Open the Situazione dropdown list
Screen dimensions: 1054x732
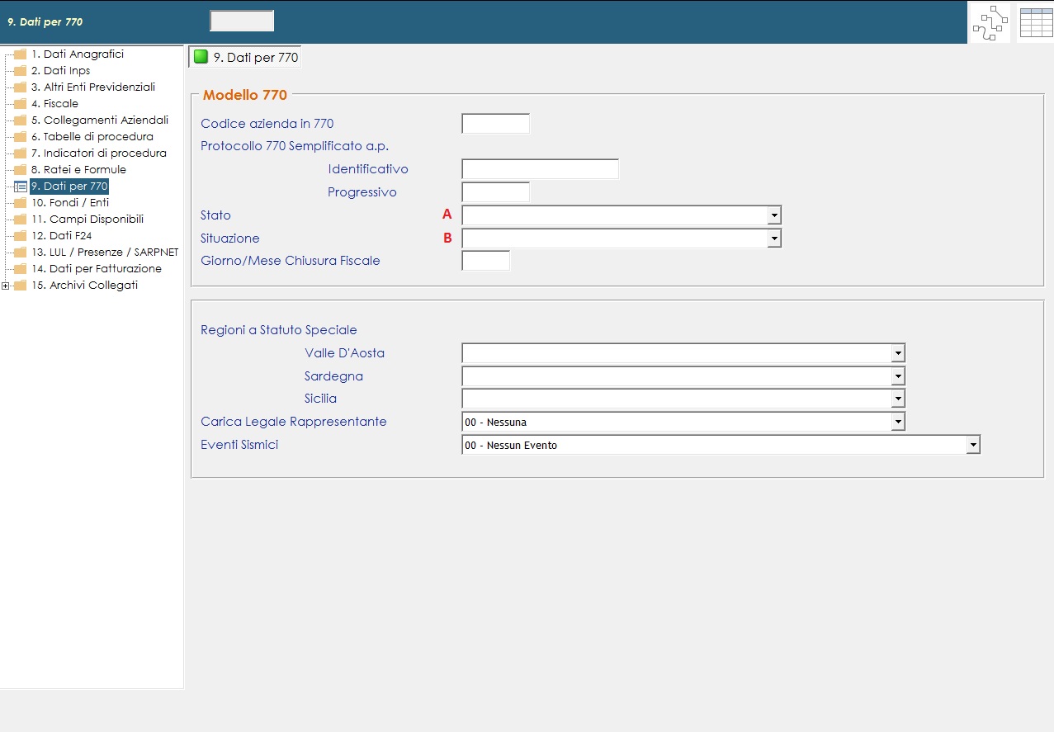point(773,238)
